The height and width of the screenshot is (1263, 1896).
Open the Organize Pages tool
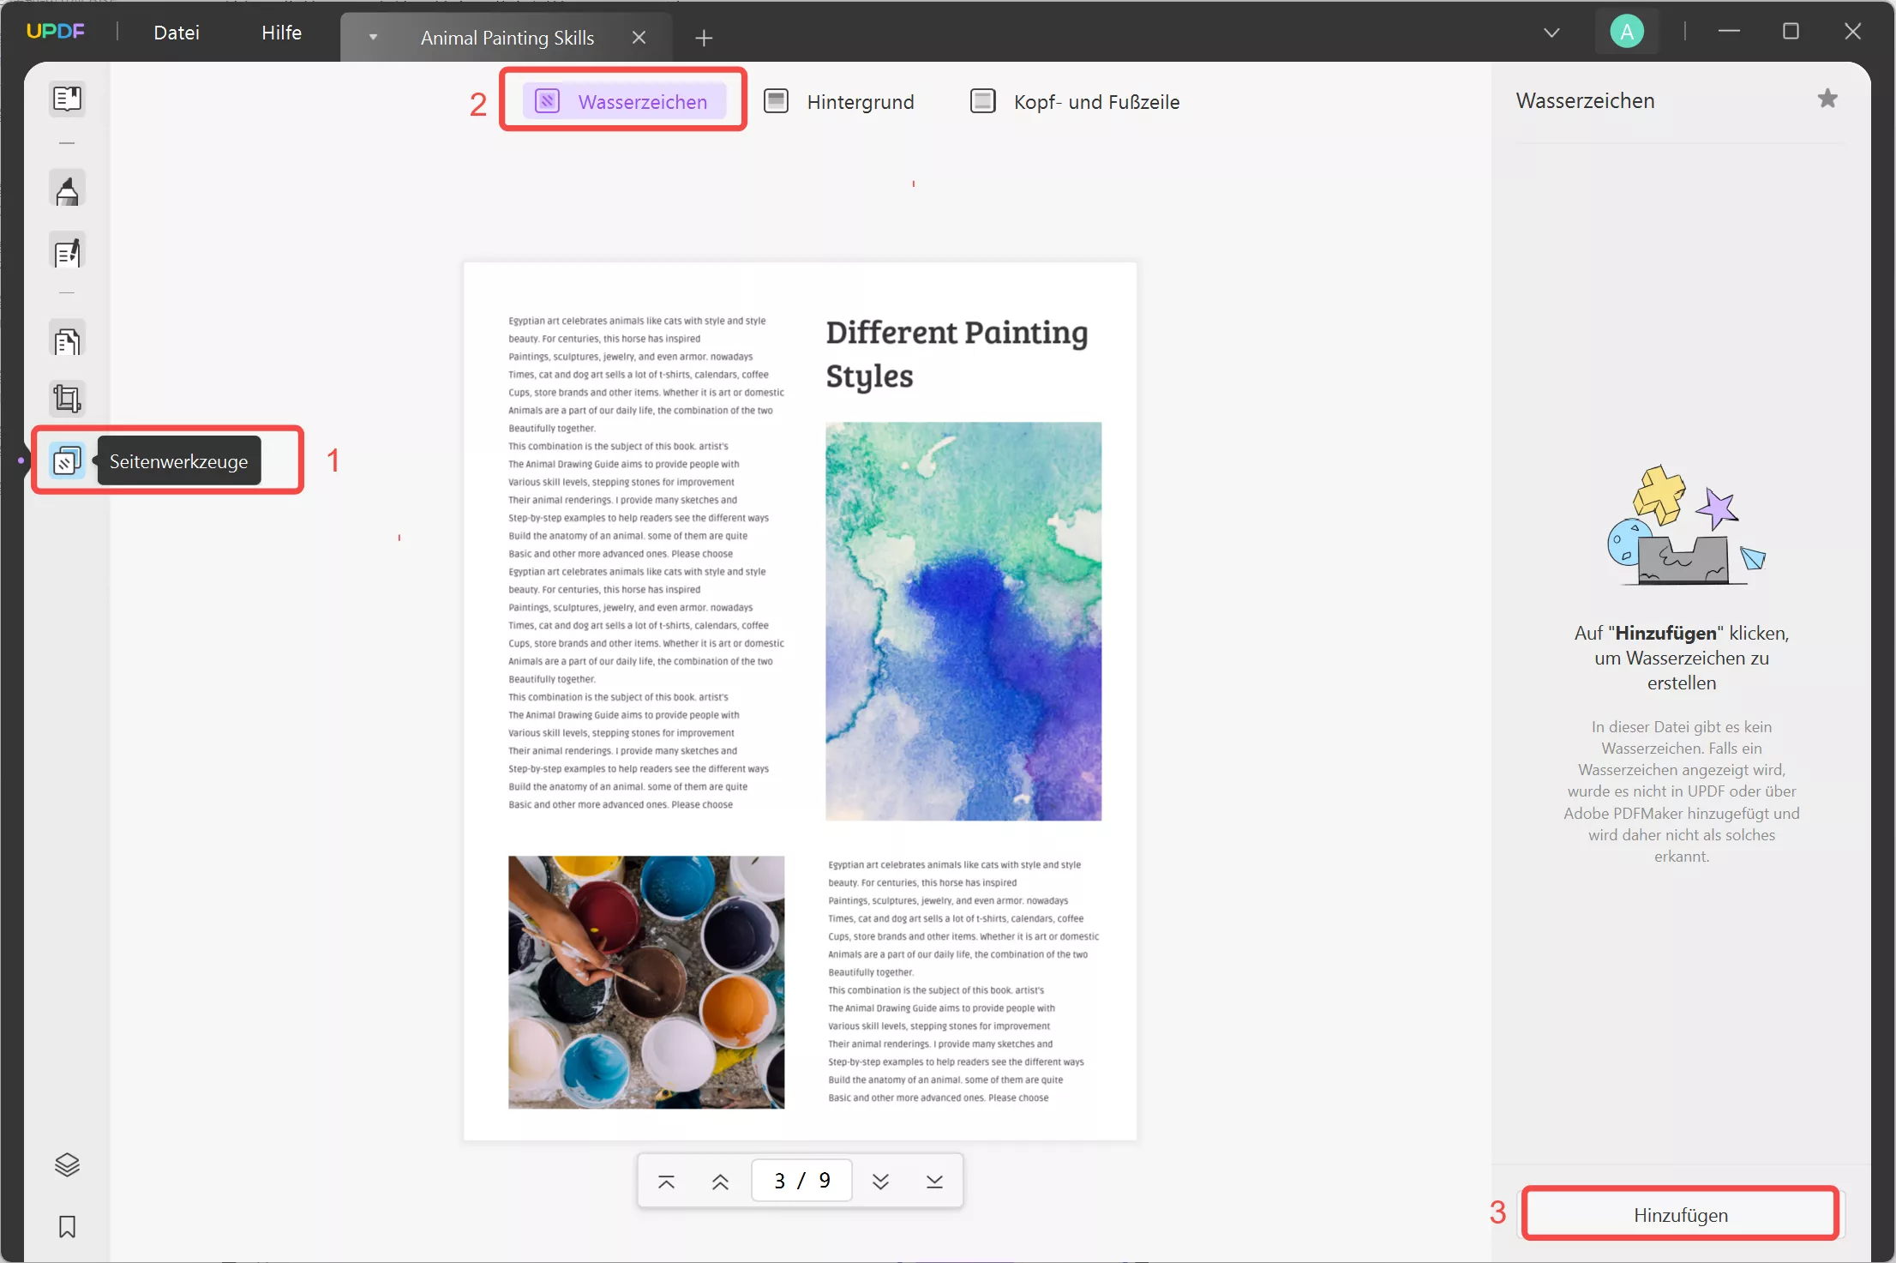(x=67, y=338)
